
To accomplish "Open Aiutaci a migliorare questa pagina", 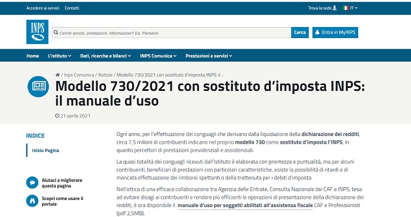I will coord(62,183).
